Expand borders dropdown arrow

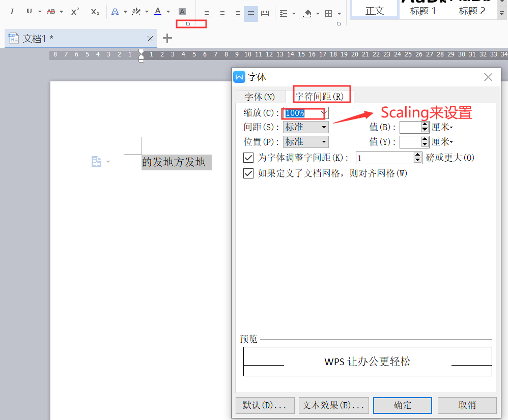pyautogui.click(x=339, y=14)
